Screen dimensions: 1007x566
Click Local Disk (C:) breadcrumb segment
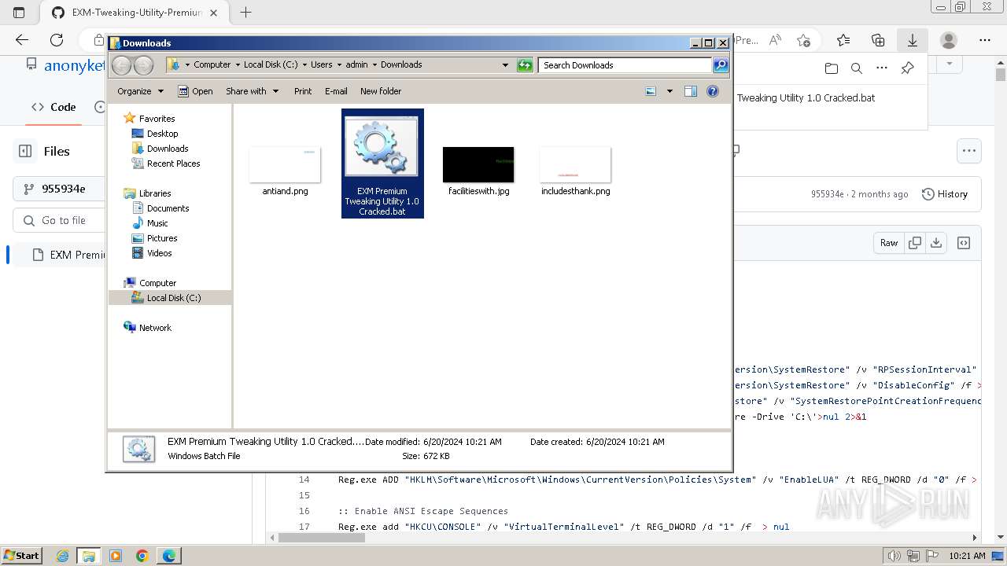point(271,65)
